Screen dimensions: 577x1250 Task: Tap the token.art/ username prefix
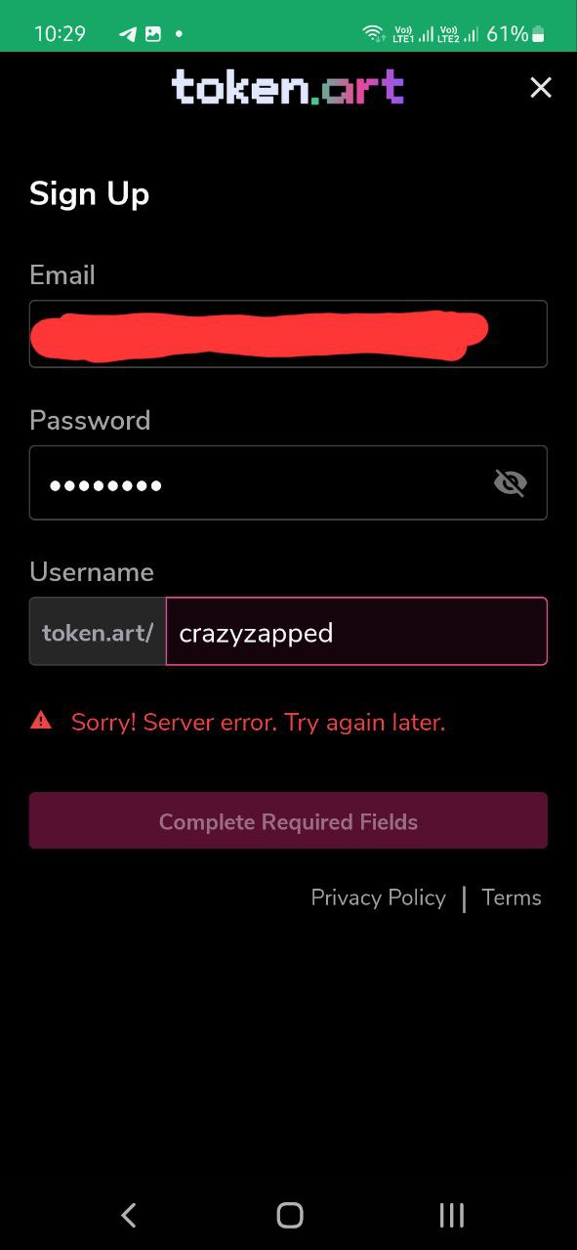click(98, 632)
